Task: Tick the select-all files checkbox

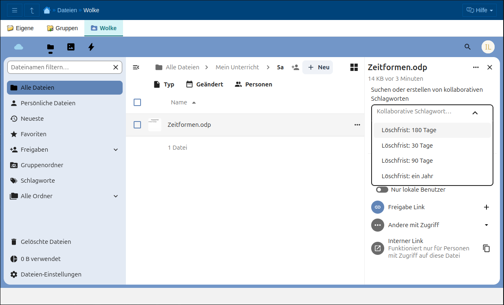Action: 137,102
